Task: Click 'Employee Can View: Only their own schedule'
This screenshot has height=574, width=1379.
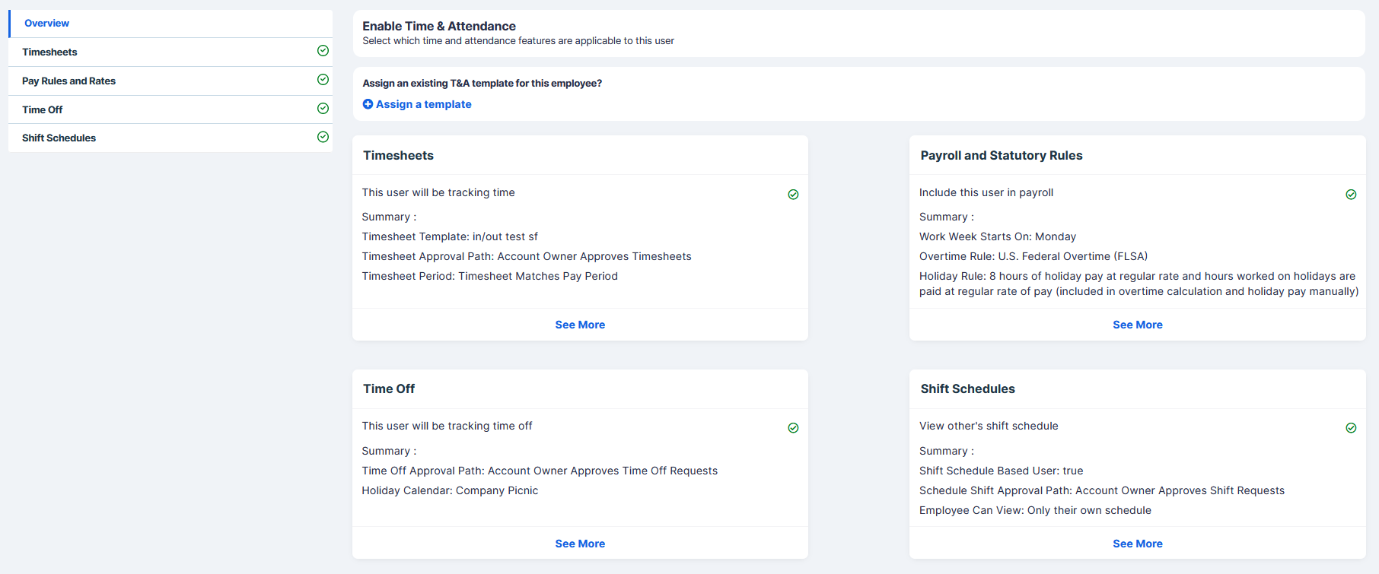Action: pyautogui.click(x=1035, y=510)
